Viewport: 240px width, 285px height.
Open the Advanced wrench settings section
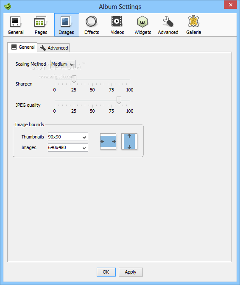pyautogui.click(x=168, y=25)
